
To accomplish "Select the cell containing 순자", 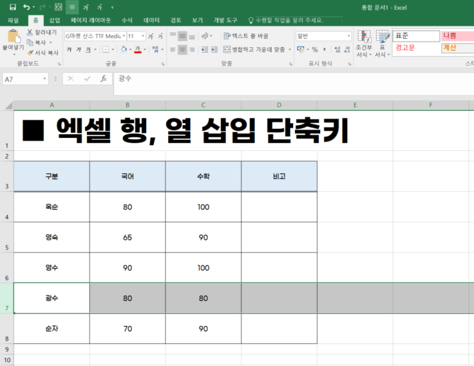I will [x=52, y=329].
